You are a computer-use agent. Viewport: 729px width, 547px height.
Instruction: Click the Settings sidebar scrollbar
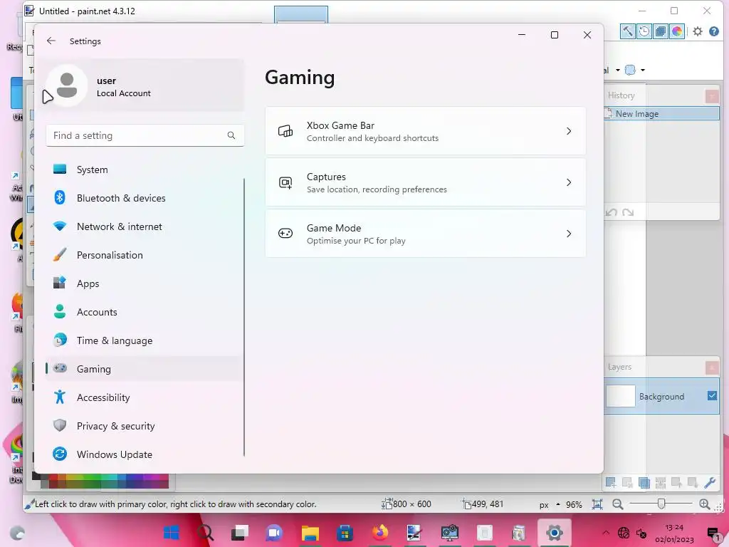pos(244,317)
